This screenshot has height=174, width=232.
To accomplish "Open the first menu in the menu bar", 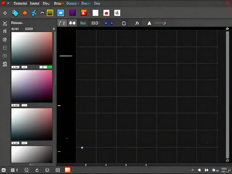I will click(x=20, y=3).
